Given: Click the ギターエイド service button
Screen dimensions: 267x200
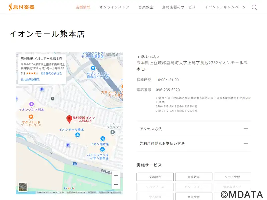Looking at the screenshot, I should click(x=194, y=187).
